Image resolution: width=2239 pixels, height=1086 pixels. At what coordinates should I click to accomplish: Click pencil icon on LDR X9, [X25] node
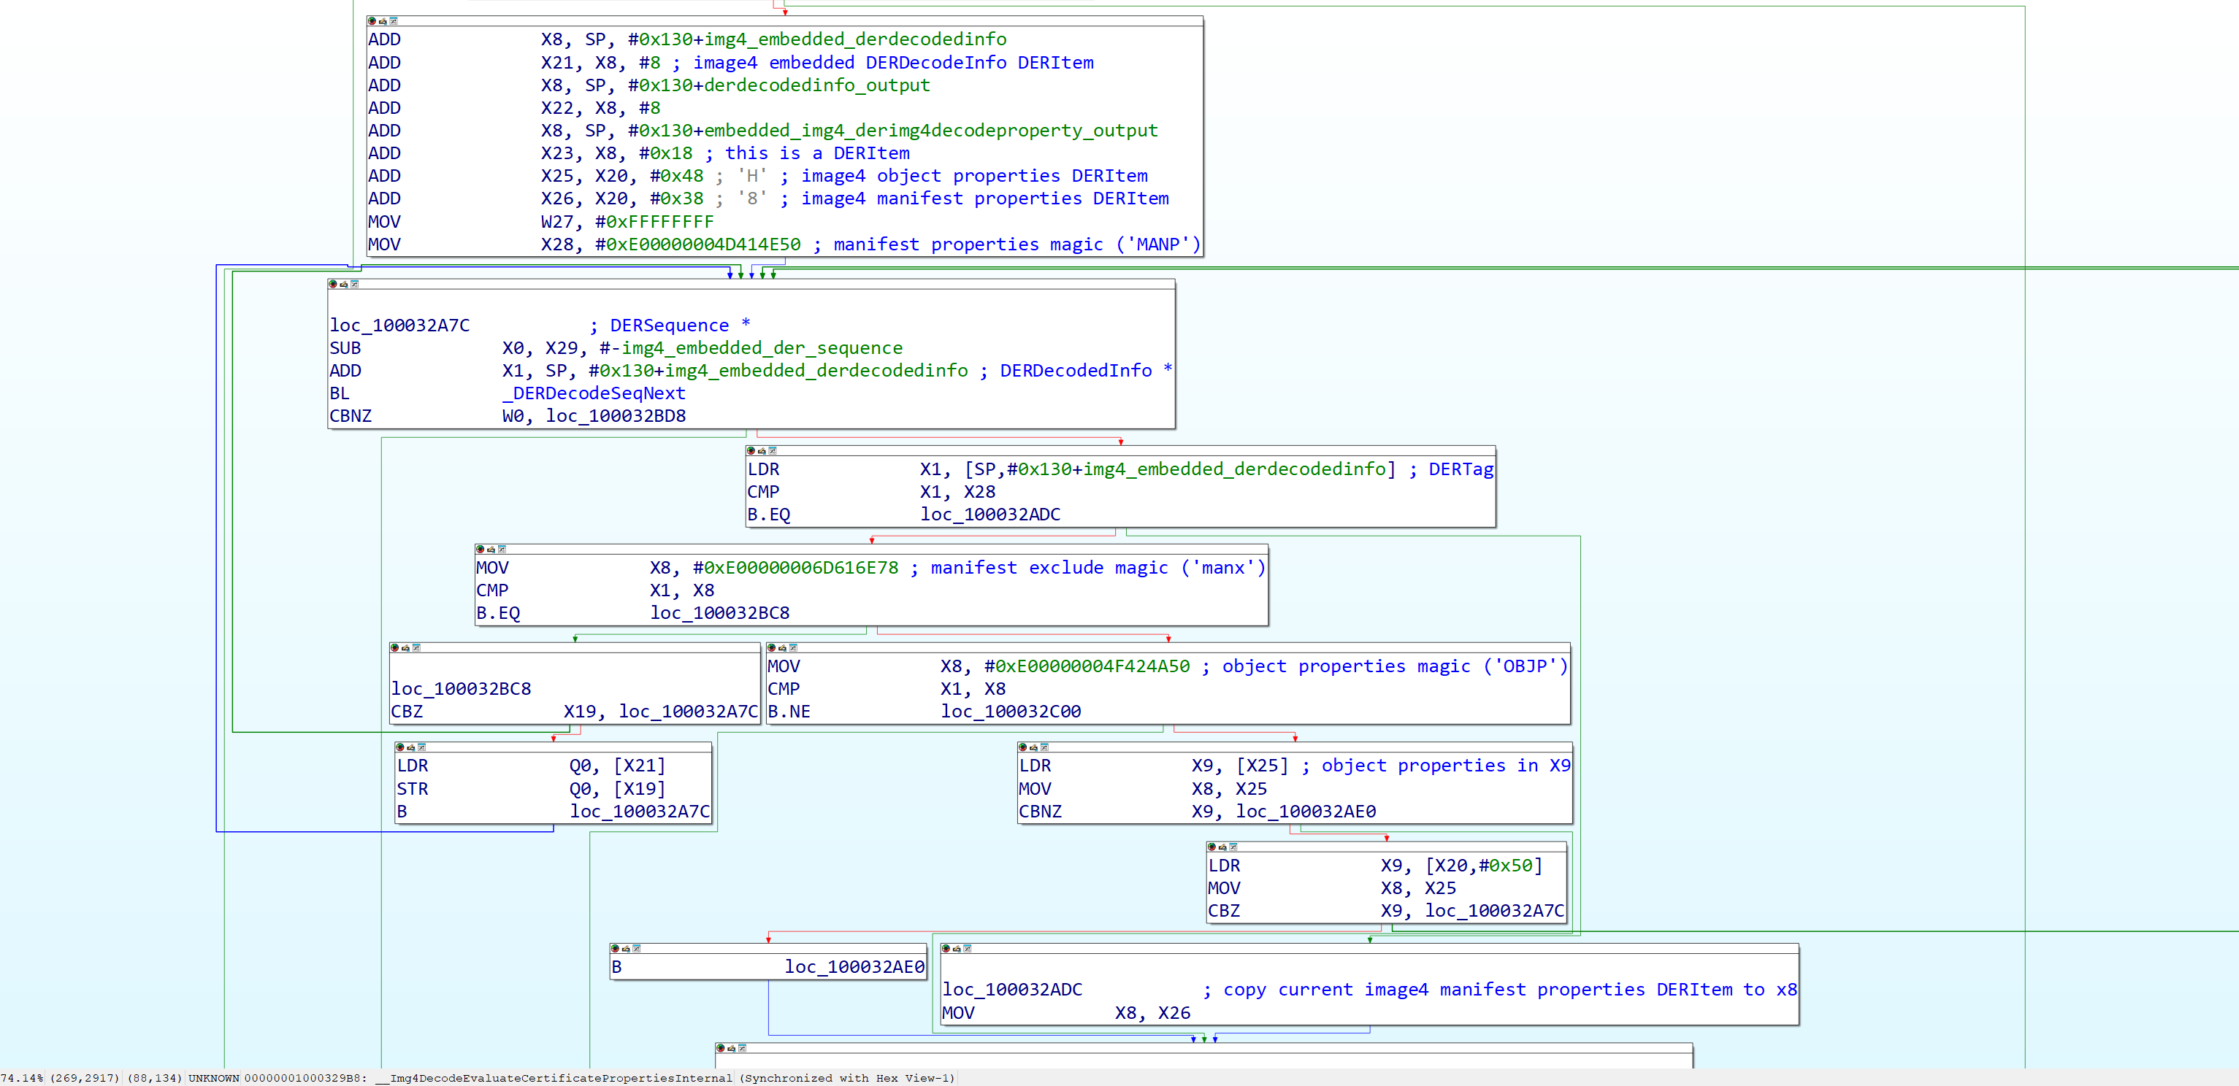click(1033, 747)
